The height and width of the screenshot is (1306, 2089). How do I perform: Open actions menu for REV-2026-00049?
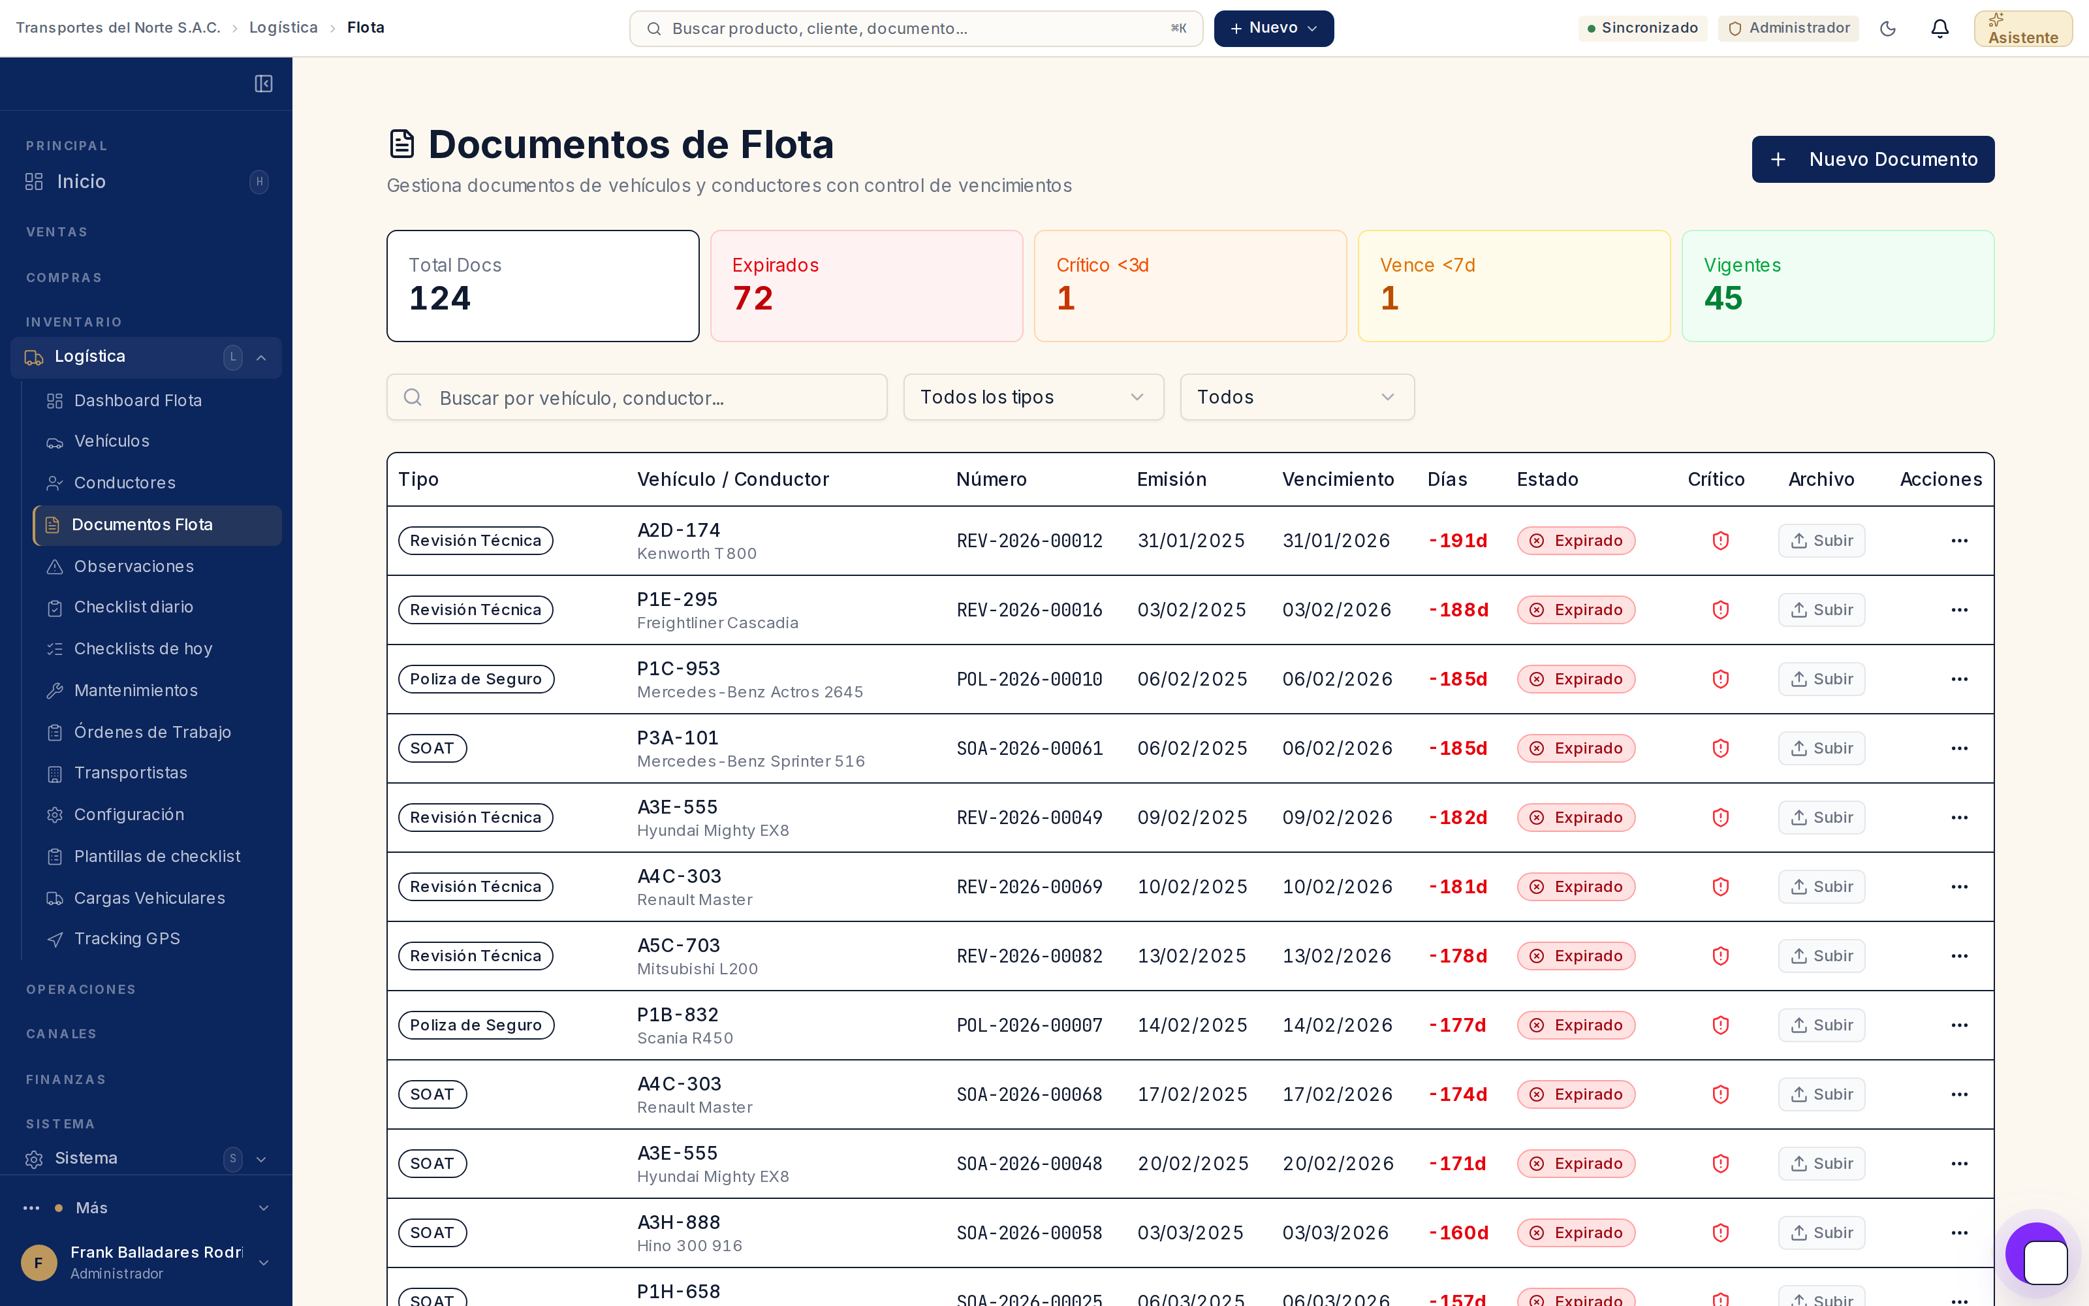[1960, 817]
